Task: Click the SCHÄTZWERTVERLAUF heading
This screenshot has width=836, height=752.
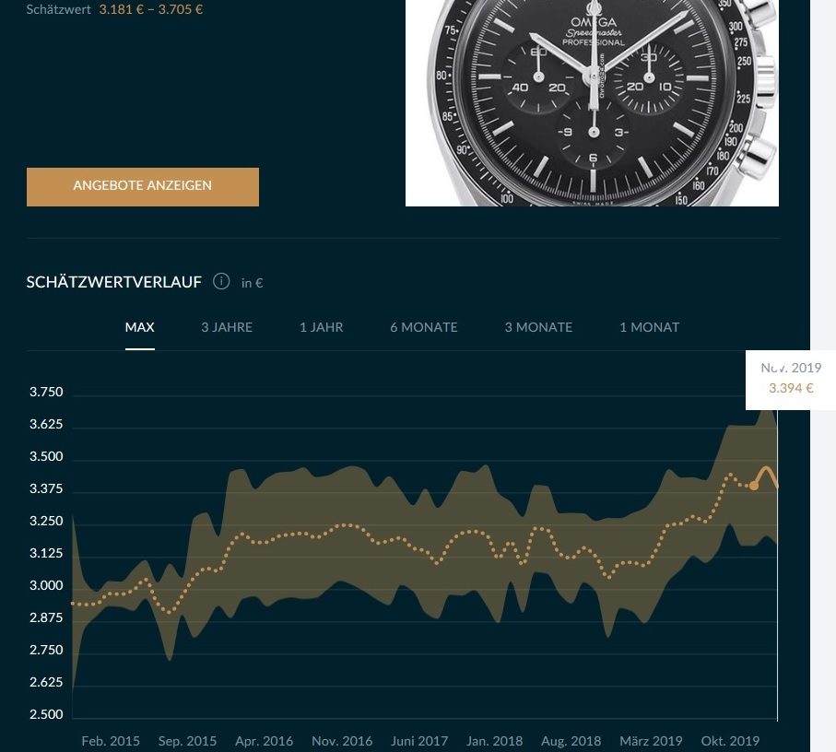Action: [x=114, y=282]
